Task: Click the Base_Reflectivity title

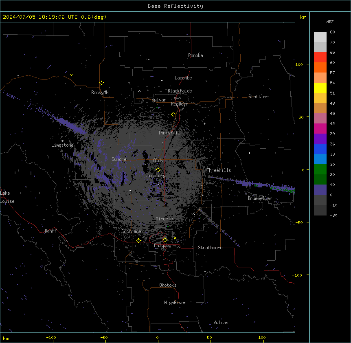Action: [x=175, y=6]
